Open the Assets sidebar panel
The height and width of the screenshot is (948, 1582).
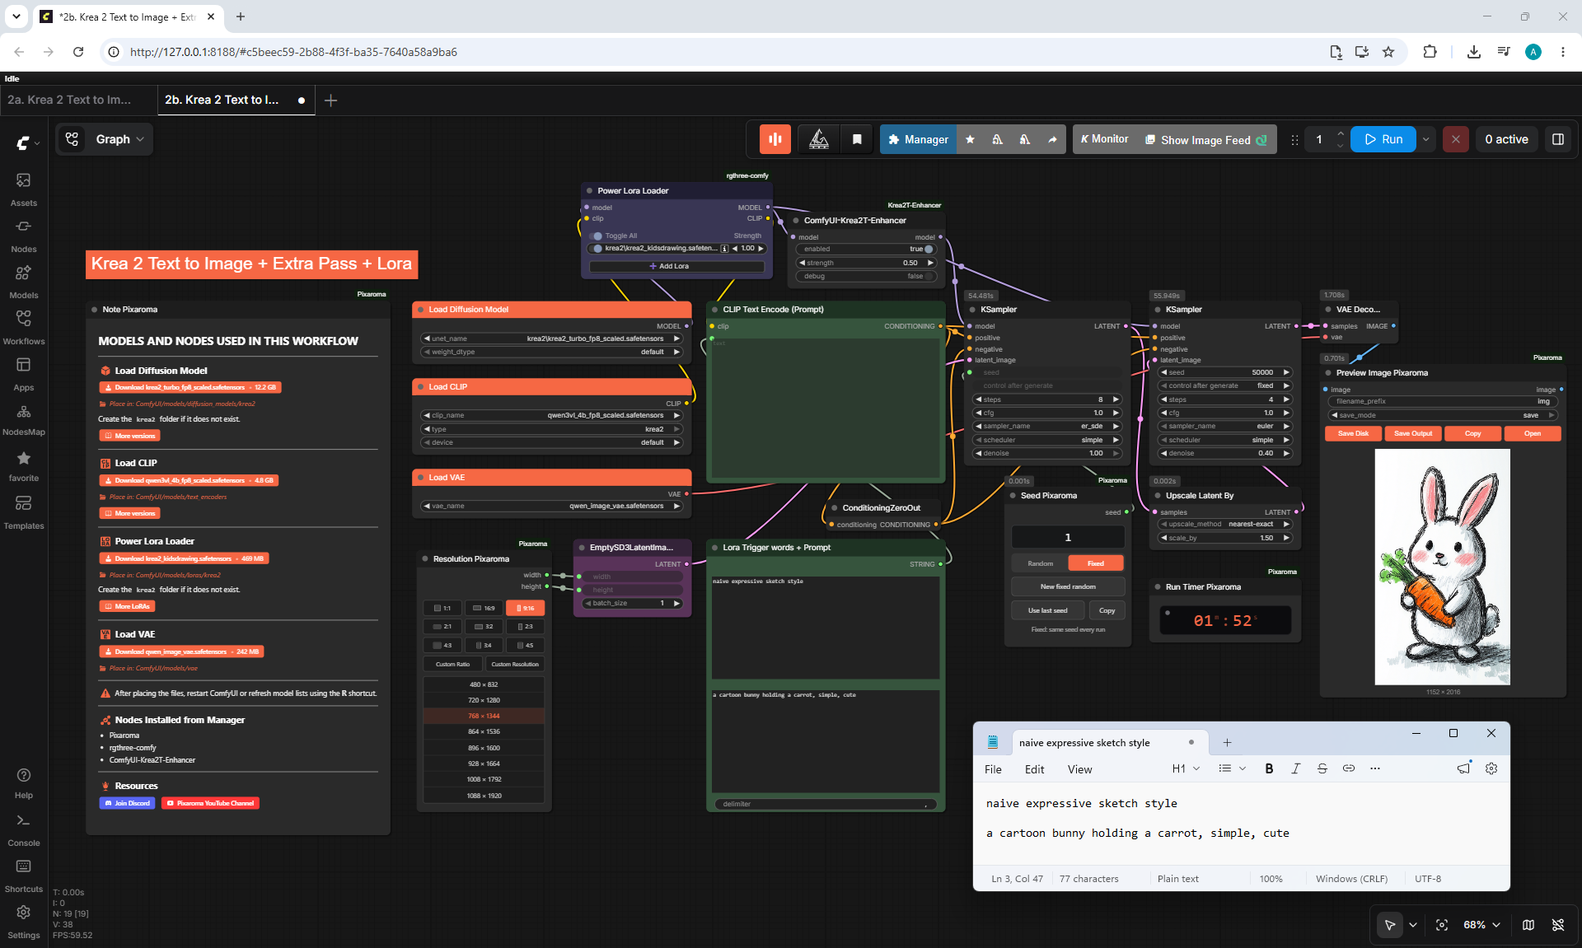coord(23,189)
